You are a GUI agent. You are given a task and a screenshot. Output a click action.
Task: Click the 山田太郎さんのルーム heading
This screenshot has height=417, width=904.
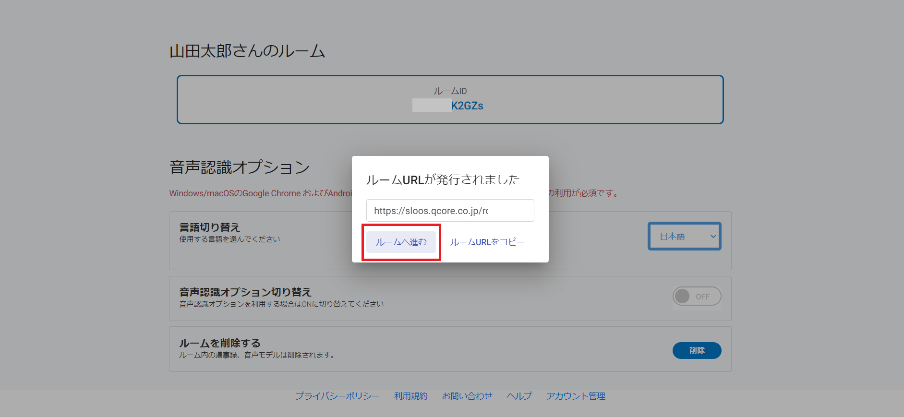pyautogui.click(x=247, y=51)
